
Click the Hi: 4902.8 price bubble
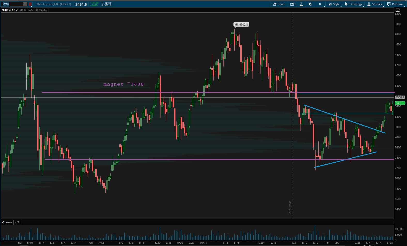tap(241, 25)
